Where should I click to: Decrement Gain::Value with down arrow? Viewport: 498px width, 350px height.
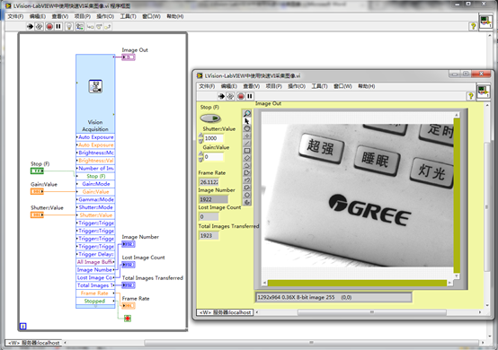click(x=200, y=159)
